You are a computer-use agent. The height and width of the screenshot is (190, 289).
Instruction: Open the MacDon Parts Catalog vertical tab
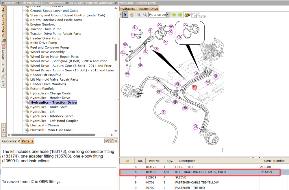coord(3,24)
